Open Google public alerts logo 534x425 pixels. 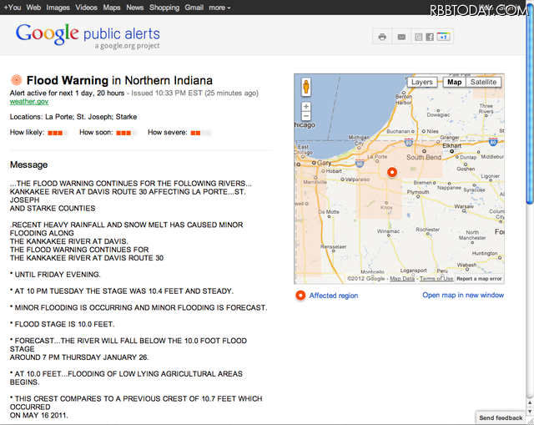(88, 36)
